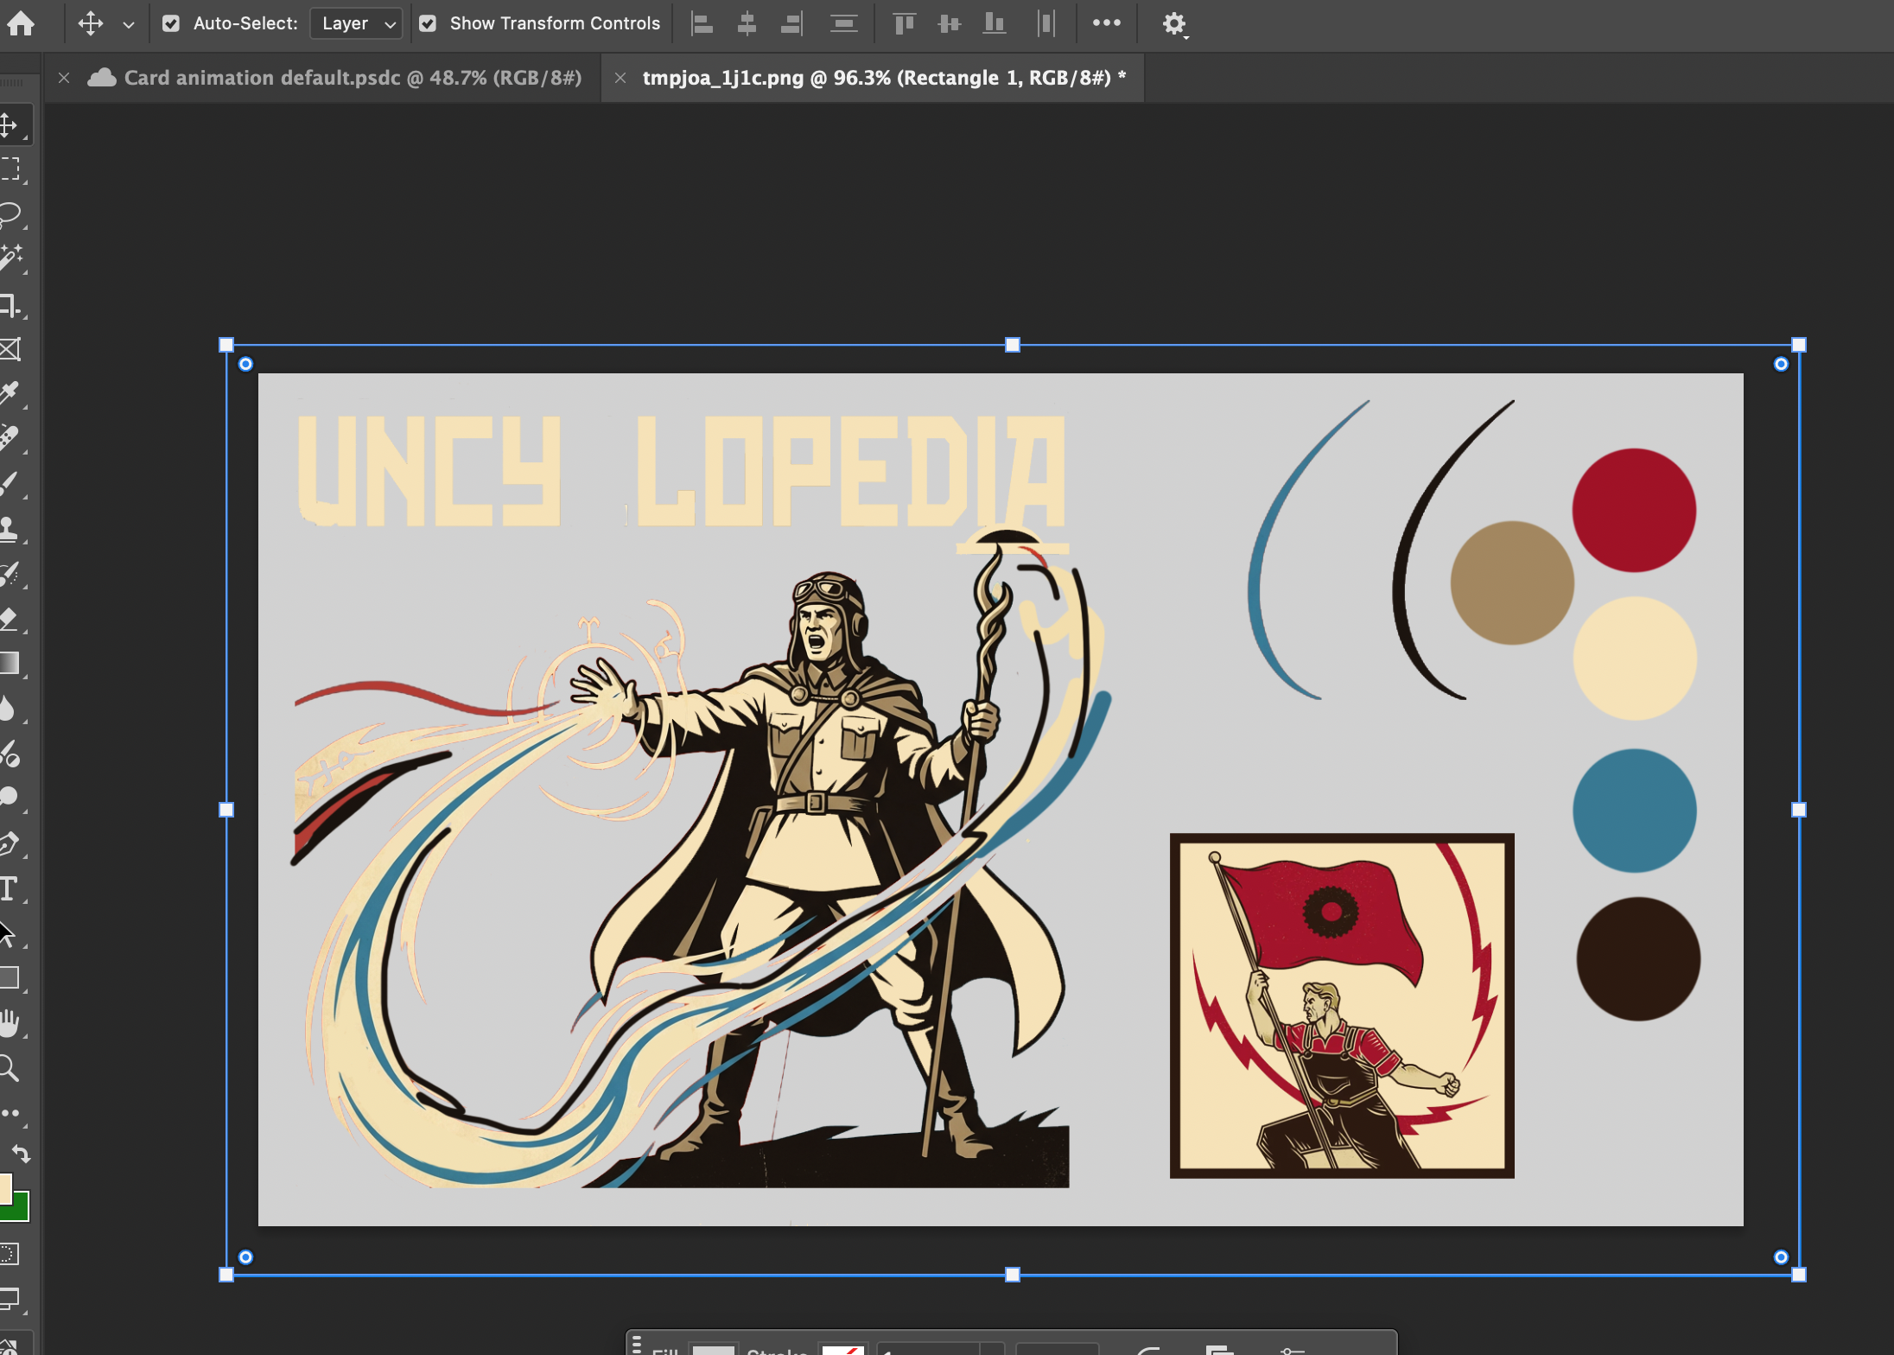Toggle Quick Mask mode icon
The width and height of the screenshot is (1894, 1355).
[10, 1254]
